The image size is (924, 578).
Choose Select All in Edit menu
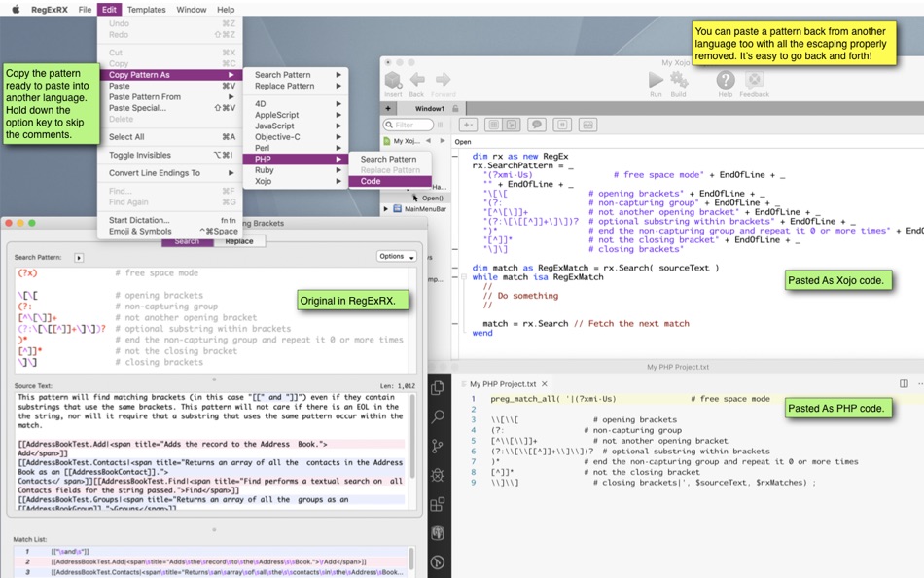point(169,137)
